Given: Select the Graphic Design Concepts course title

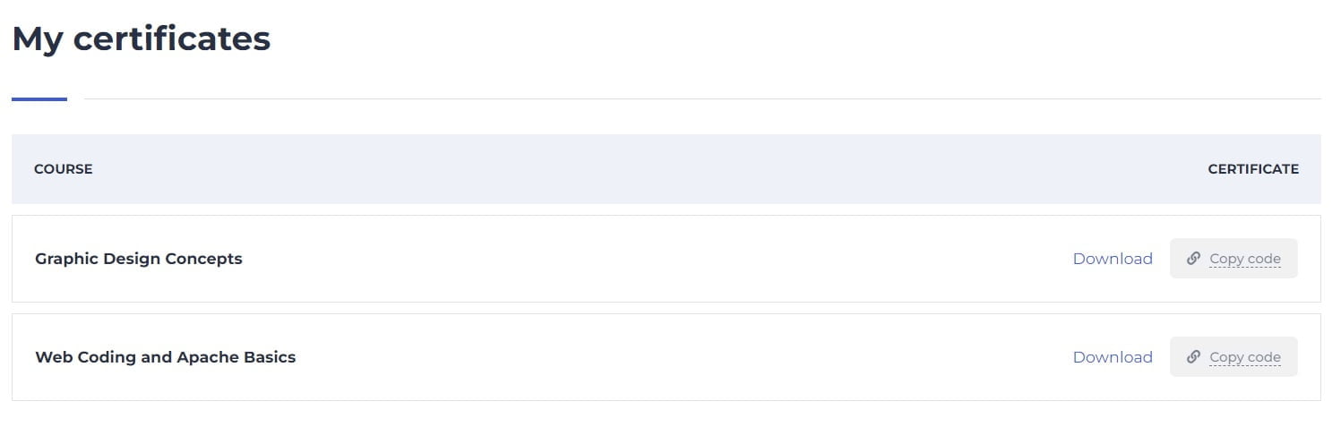Looking at the screenshot, I should point(139,259).
